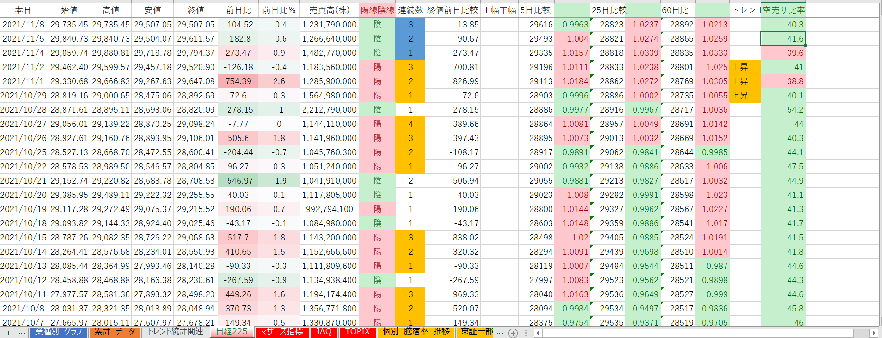
Task: Select the 2,212,790,000 volume cell
Action: 330,109
